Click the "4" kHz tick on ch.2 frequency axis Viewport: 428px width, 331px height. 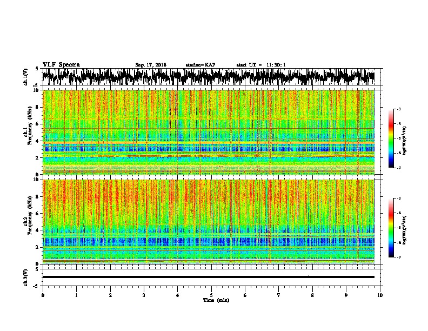(37, 230)
